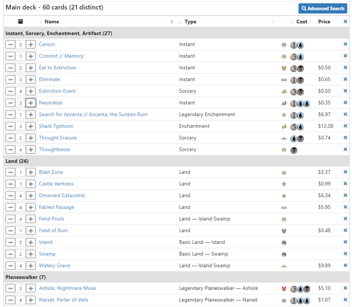Decrease Extinction Event count with minus button
The width and height of the screenshot is (352, 307).
pyautogui.click(x=11, y=91)
